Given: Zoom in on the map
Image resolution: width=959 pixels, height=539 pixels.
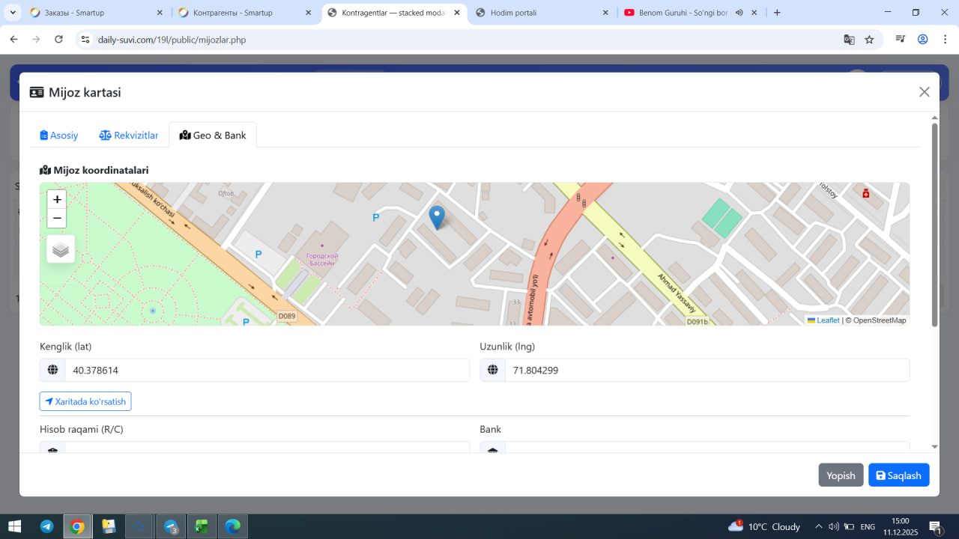Looking at the screenshot, I should click(57, 200).
